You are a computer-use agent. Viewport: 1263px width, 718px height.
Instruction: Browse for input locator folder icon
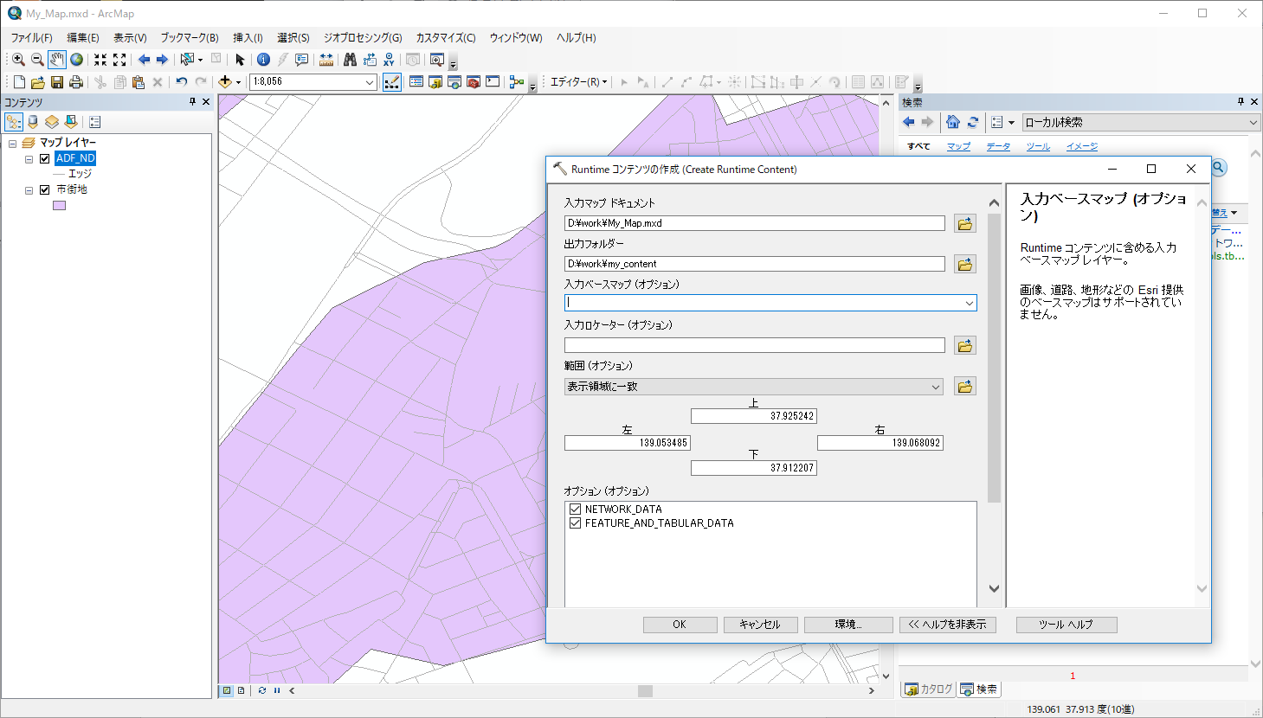point(965,345)
